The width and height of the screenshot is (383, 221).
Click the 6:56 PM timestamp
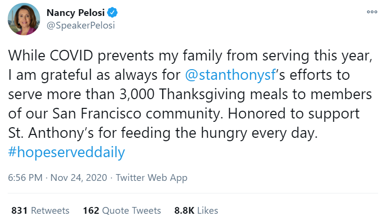coord(25,177)
